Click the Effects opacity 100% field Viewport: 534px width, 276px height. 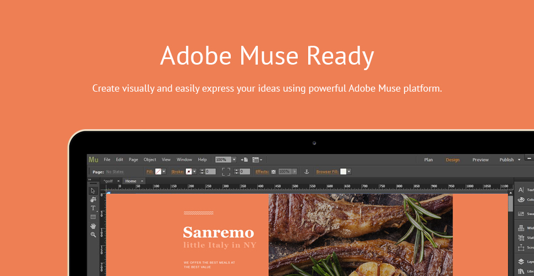click(x=285, y=172)
